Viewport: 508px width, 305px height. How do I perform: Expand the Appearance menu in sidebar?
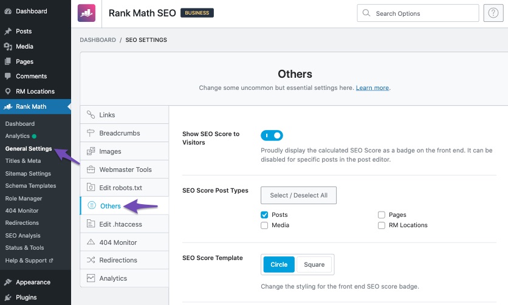(33, 282)
